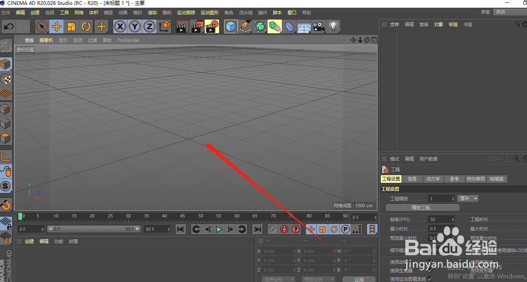This screenshot has width=527, height=282.
Task: Open the 缩放比例 dropdown
Action: [x=319, y=280]
